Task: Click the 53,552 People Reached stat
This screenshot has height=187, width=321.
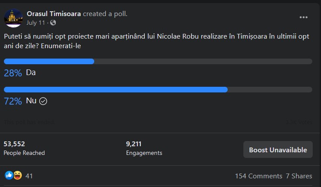Action: point(24,148)
